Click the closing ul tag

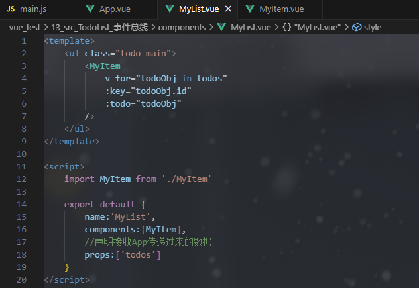[x=77, y=129]
